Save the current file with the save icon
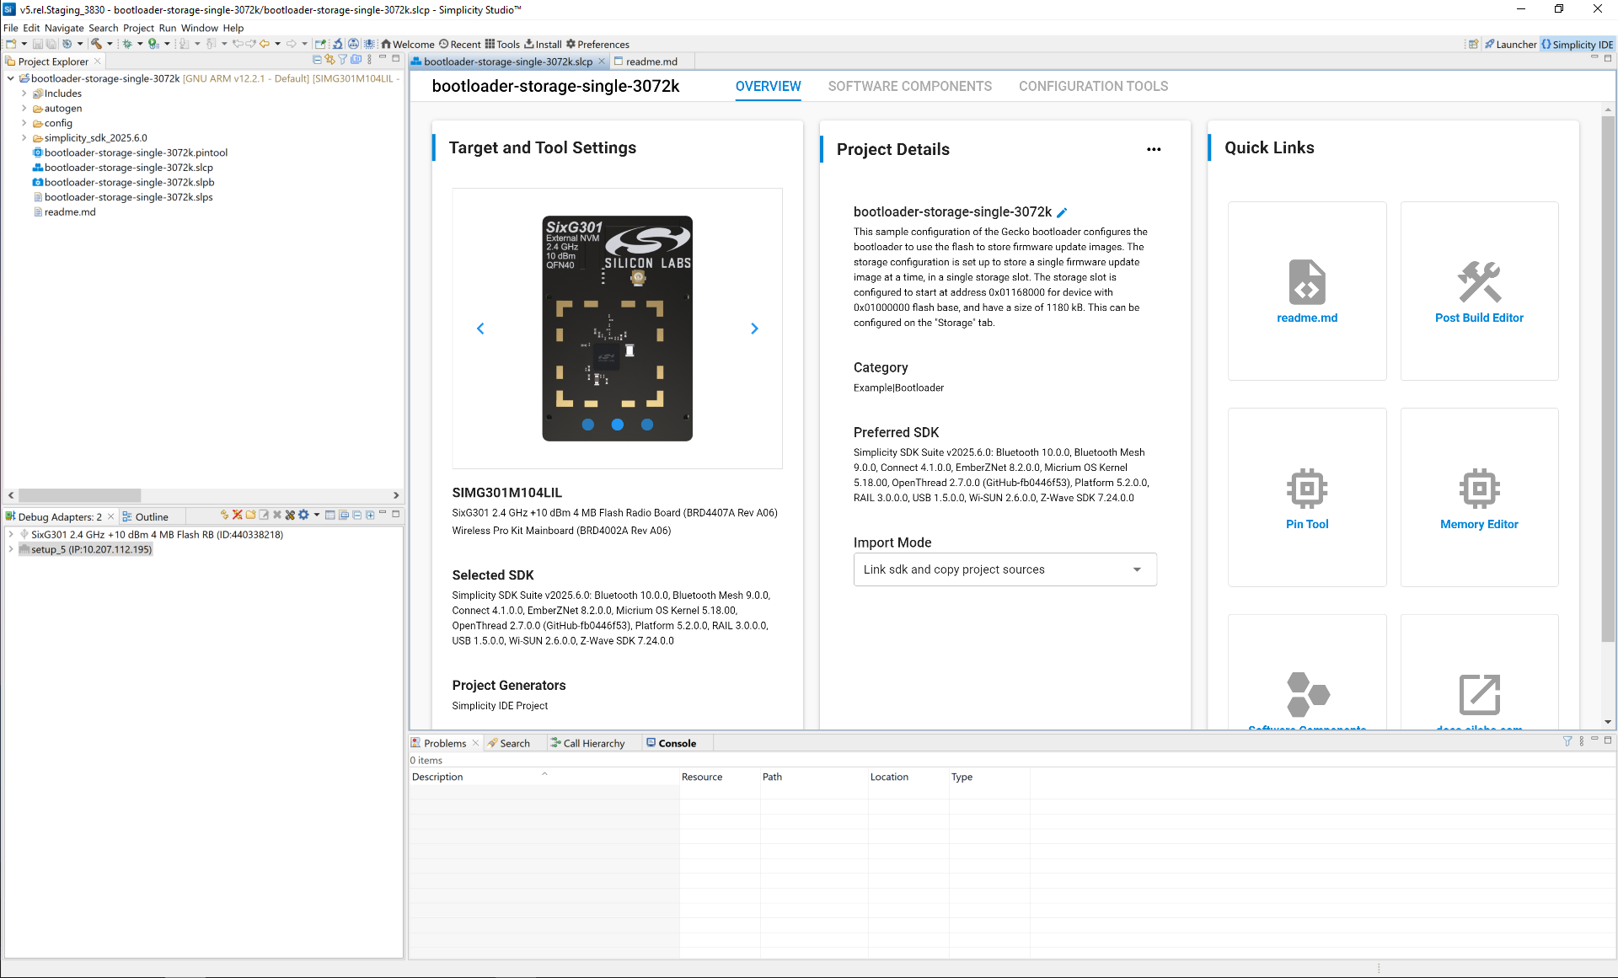This screenshot has height=978, width=1618. (37, 44)
